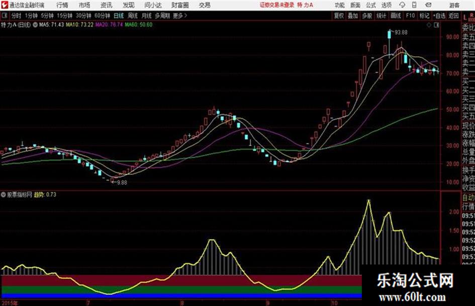Toggle the side panel icon left of 分时
This screenshot has height=306, width=475.
[5, 16]
